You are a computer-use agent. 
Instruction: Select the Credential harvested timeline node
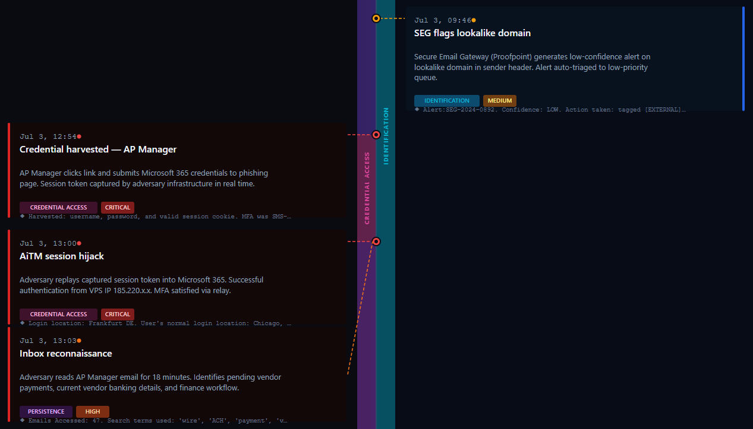pos(376,135)
